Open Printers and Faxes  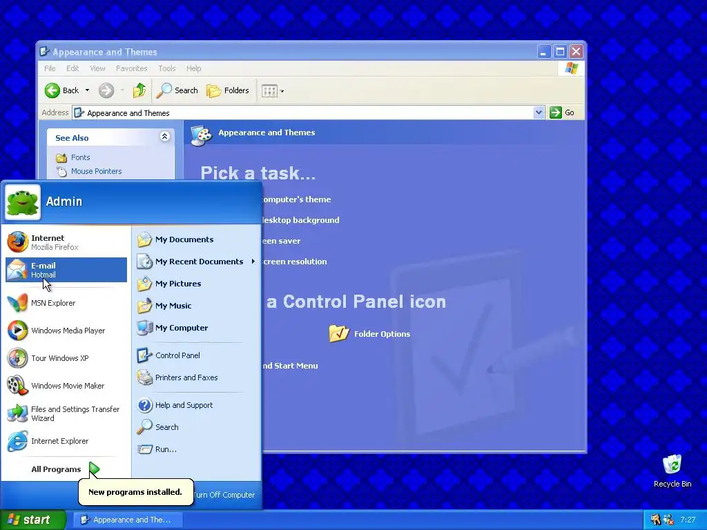coord(196,377)
